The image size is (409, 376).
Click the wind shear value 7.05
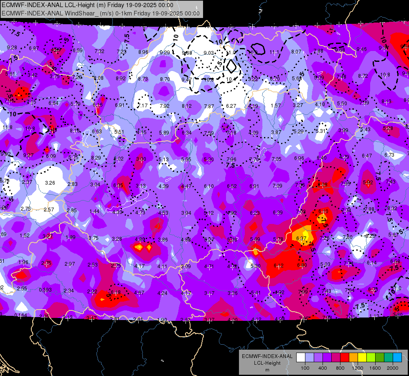(x=277, y=159)
